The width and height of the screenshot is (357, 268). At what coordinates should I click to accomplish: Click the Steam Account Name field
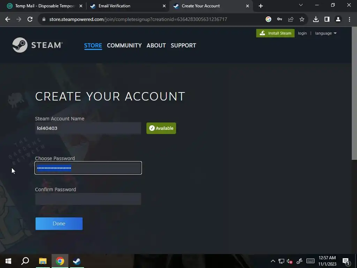[88, 128]
